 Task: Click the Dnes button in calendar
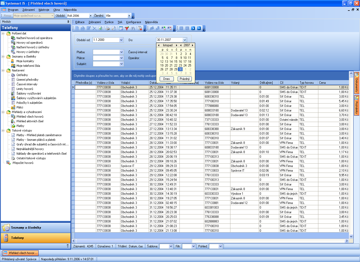[166, 79]
